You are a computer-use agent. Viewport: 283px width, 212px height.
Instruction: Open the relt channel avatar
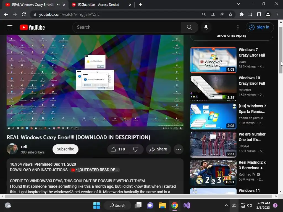12,149
